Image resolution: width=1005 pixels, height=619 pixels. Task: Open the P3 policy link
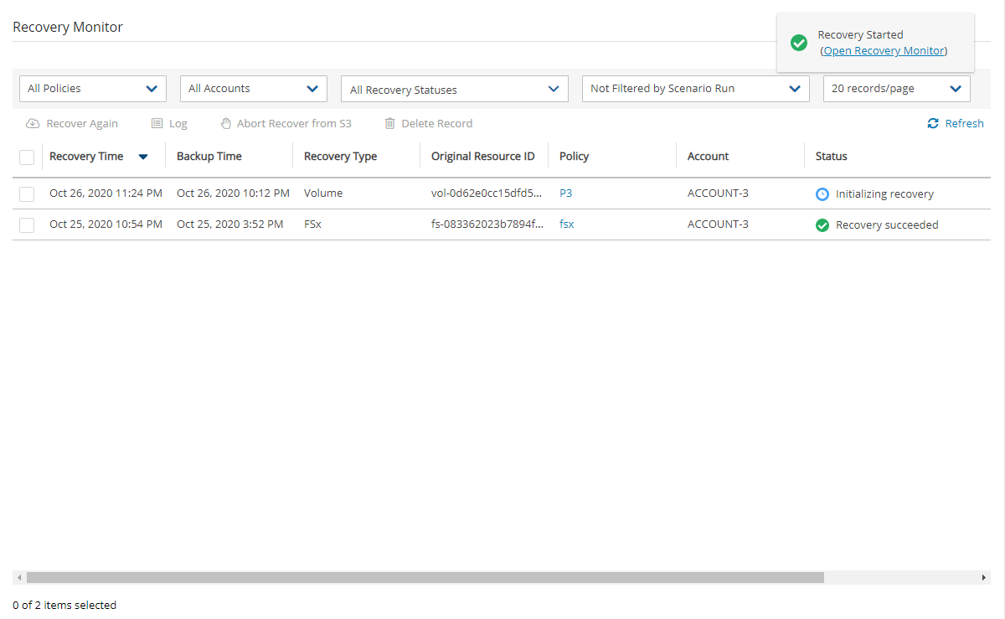pos(566,193)
